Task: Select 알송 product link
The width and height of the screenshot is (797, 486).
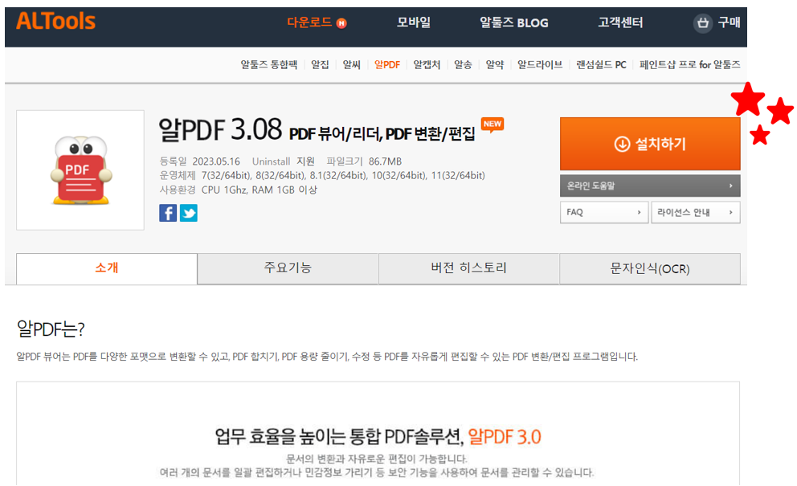Action: [x=463, y=64]
